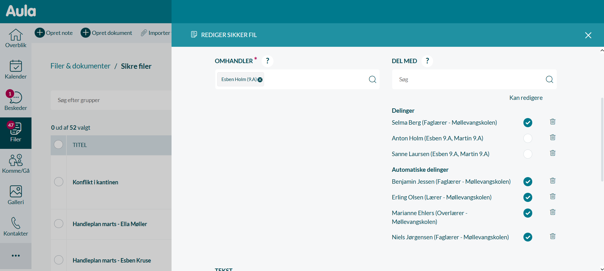Click the Opret note button
The width and height of the screenshot is (604, 271).
coord(54,33)
